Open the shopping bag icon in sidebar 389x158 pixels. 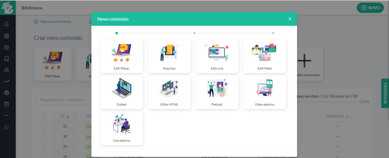(7, 104)
